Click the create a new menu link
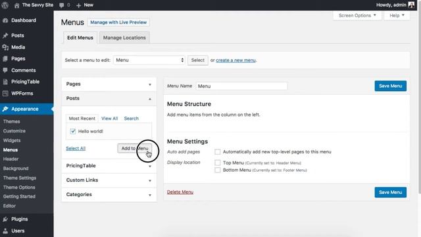The height and width of the screenshot is (237, 421). point(235,60)
